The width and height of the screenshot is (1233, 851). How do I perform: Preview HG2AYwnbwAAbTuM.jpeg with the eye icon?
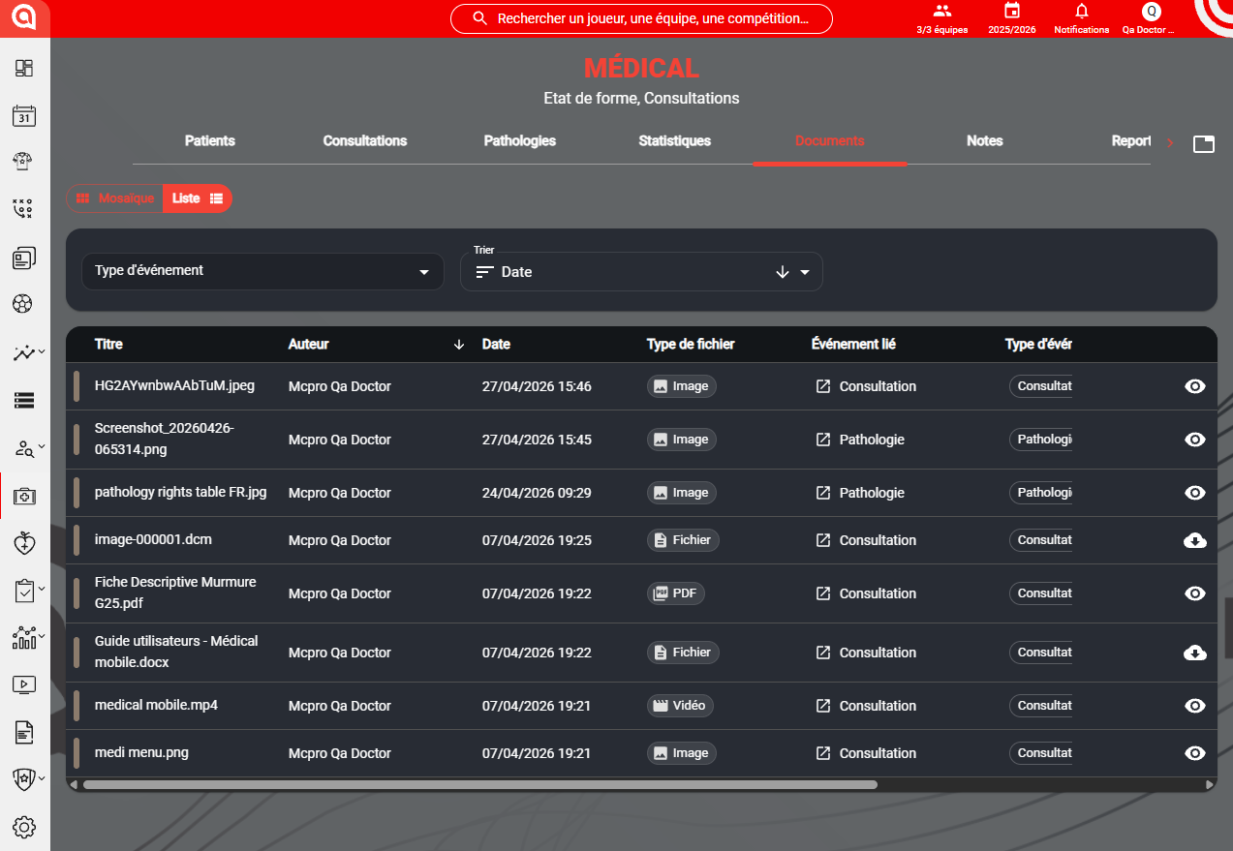coord(1195,386)
